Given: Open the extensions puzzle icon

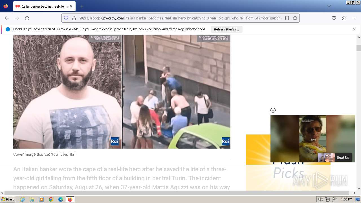Looking at the screenshot, I should tap(344, 18).
